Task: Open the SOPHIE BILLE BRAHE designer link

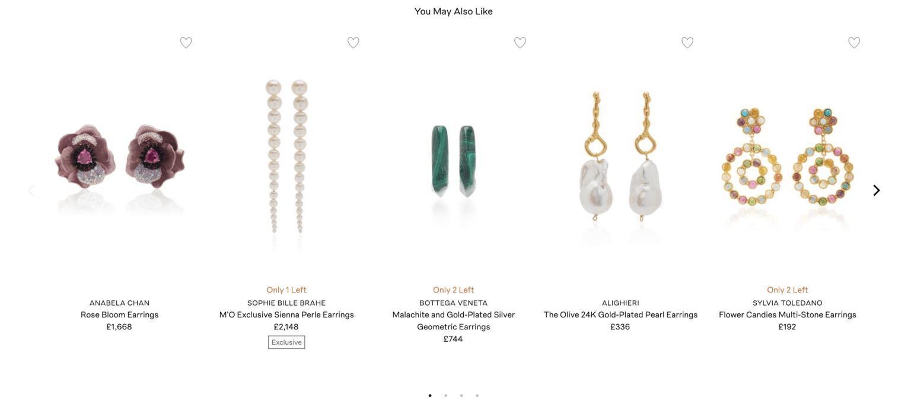Action: coord(286,303)
